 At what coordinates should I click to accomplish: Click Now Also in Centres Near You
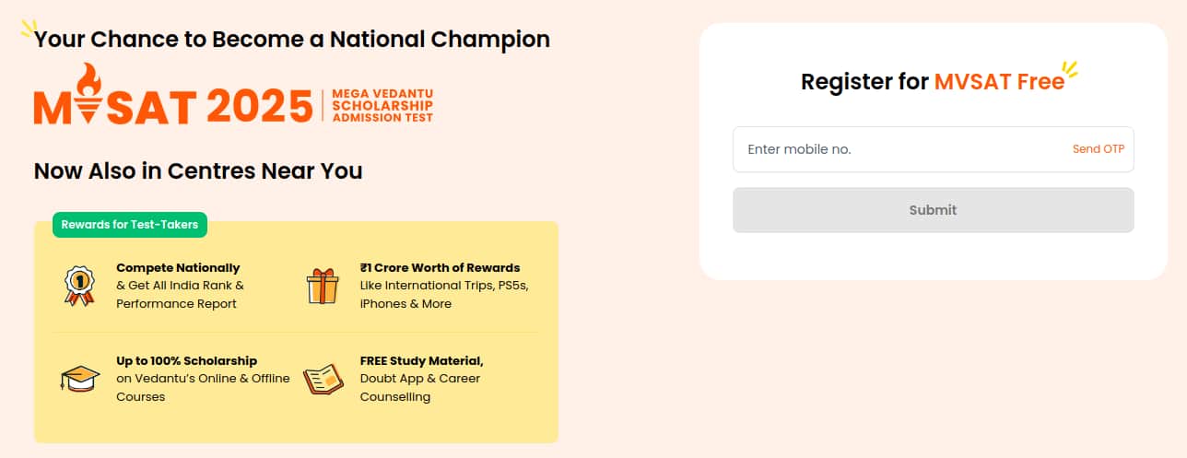point(197,170)
